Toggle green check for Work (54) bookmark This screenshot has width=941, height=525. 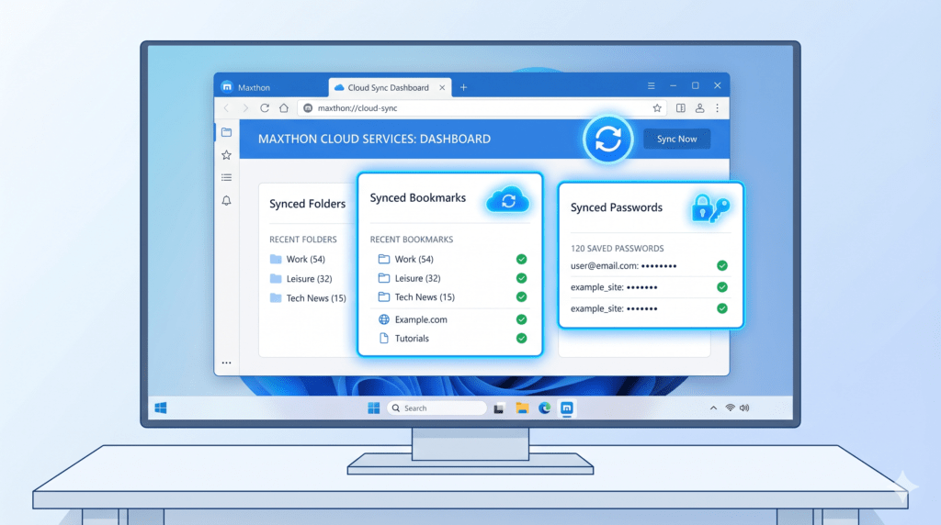pos(522,259)
